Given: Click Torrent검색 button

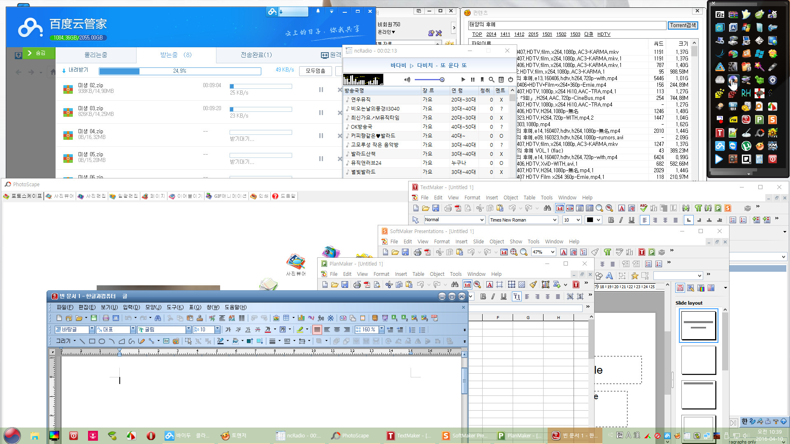Looking at the screenshot, I should 683,25.
